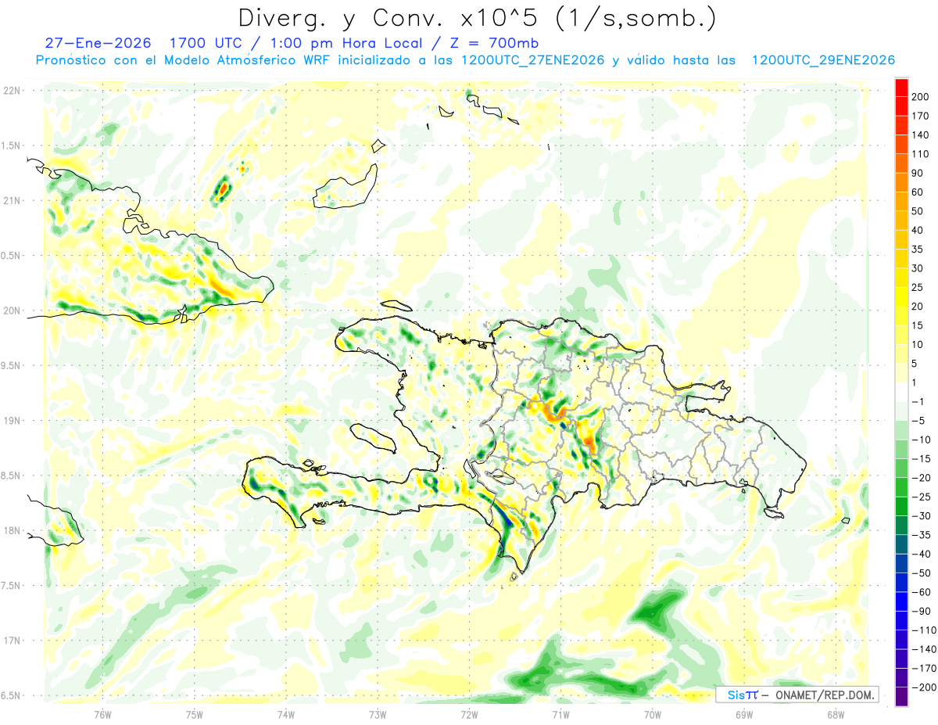938x725 pixels.
Task: Click the '40' positive colorbar value
Action: (918, 230)
